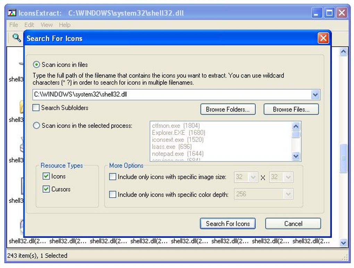Image resolution: width=354 pixels, height=268 pixels.
Task: Open the image width 32 dropdown
Action: tap(253, 177)
